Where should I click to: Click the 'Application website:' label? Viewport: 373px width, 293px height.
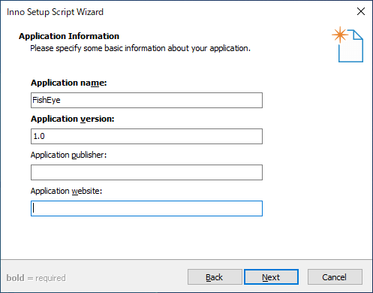pos(66,191)
